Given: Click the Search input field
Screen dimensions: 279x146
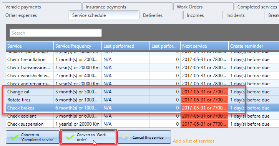Looking at the screenshot, I should 56,33.
